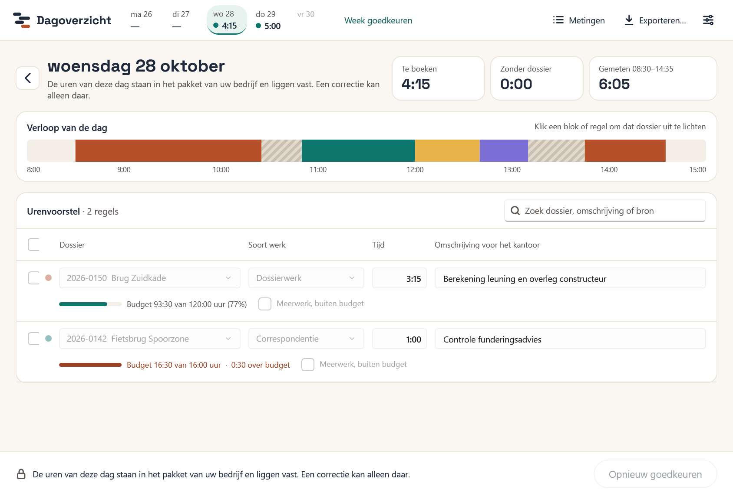This screenshot has height=496, width=733.
Task: Focus the Zoek dossier search field
Action: click(x=605, y=211)
